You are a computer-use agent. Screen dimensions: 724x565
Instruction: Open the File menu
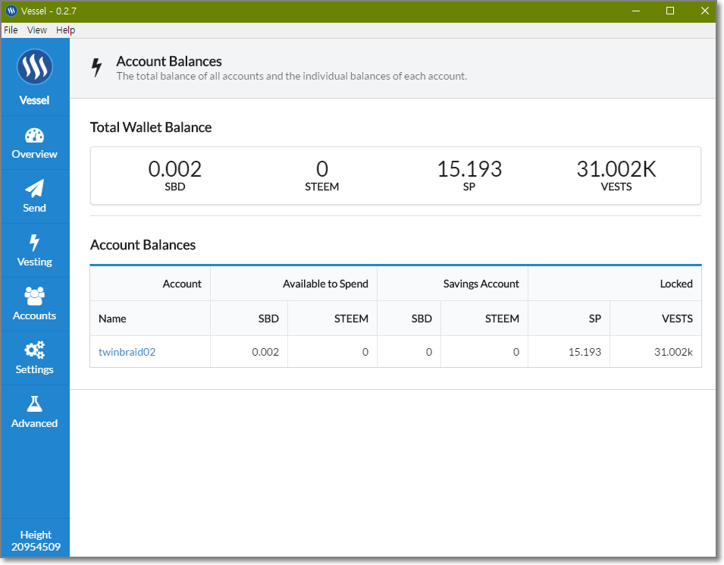click(x=11, y=30)
